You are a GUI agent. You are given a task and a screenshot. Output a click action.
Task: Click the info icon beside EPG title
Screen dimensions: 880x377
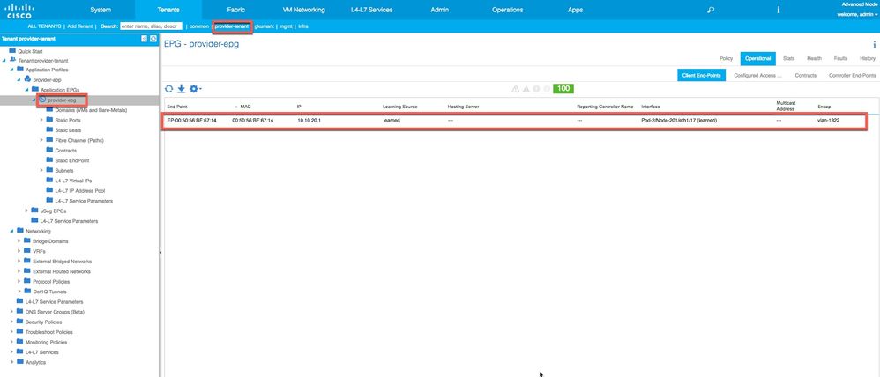(874, 45)
